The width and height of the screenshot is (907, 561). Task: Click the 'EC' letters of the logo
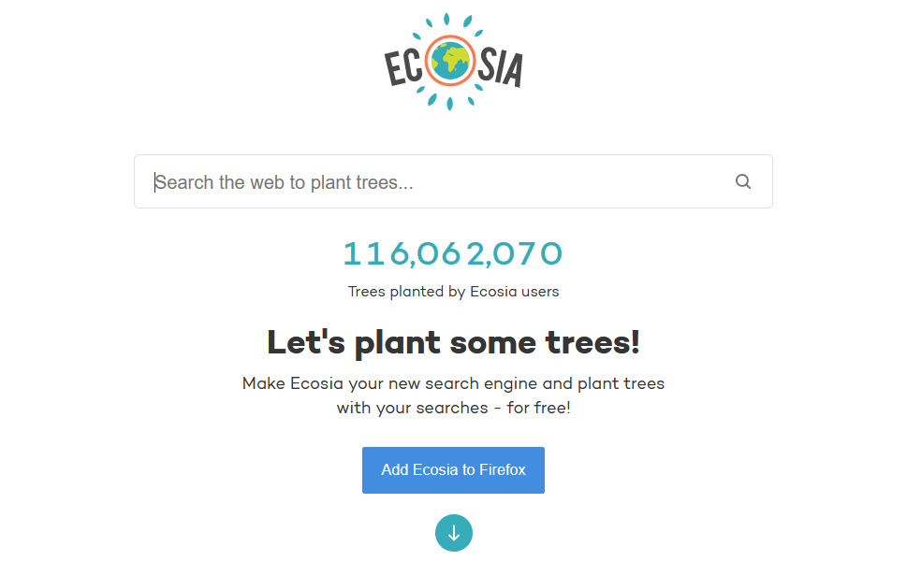tap(404, 67)
